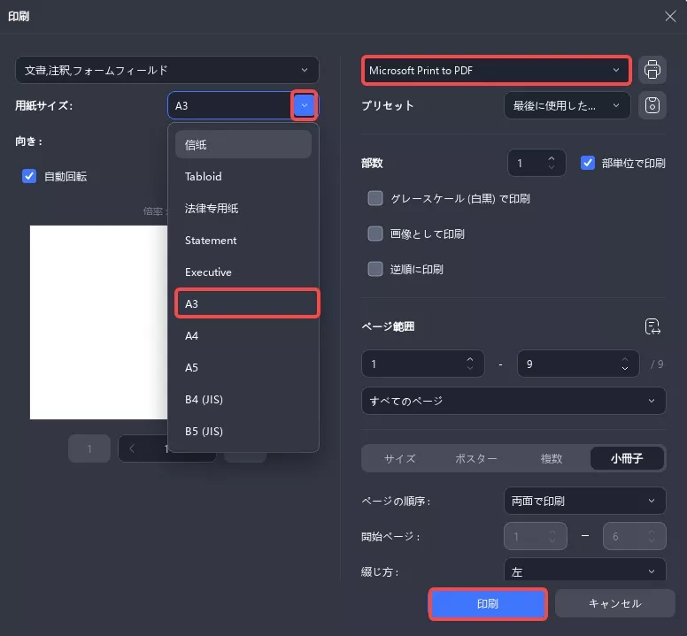Select B5 (JIS) paper size
This screenshot has height=636, width=687.
(243, 431)
